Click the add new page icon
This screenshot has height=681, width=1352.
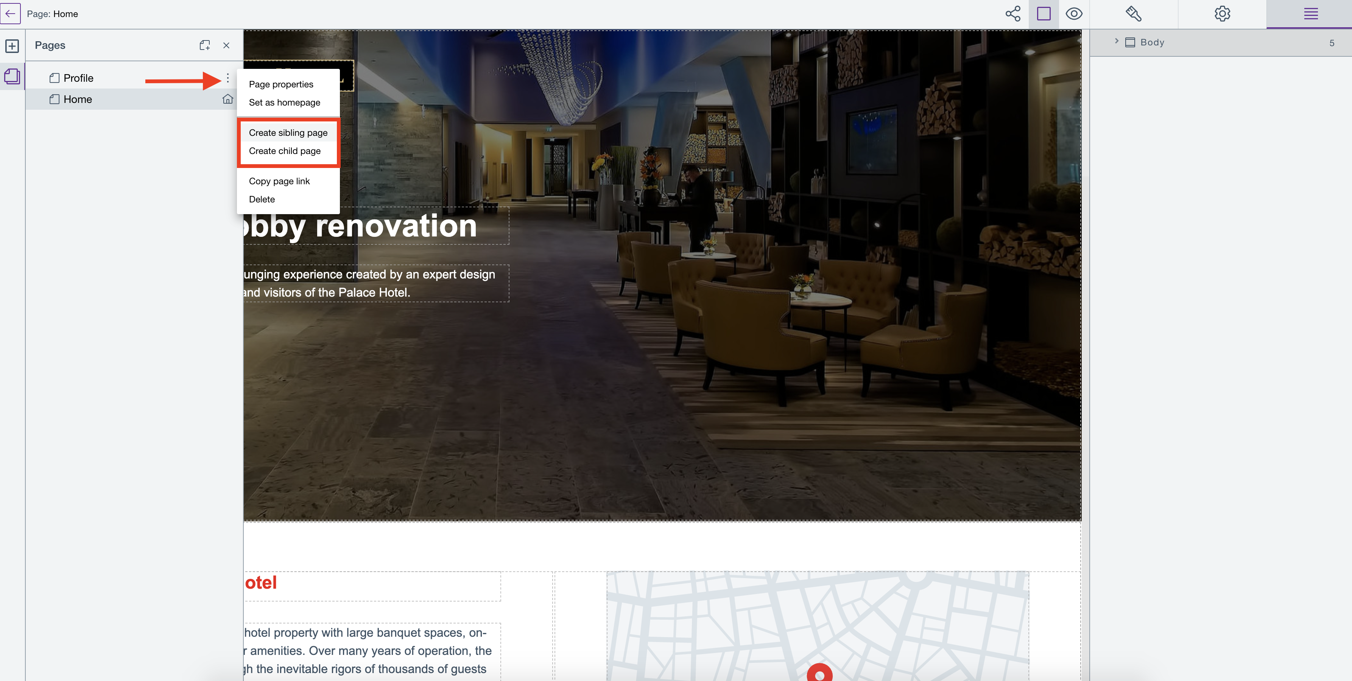point(205,45)
